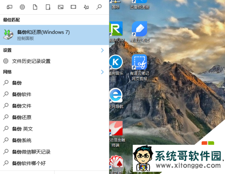Click search icon beside 备份 英文
This screenshot has height=174, width=225.
tap(6, 128)
